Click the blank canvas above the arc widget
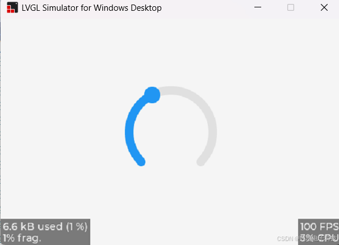This screenshot has height=245, width=339. coord(171,52)
